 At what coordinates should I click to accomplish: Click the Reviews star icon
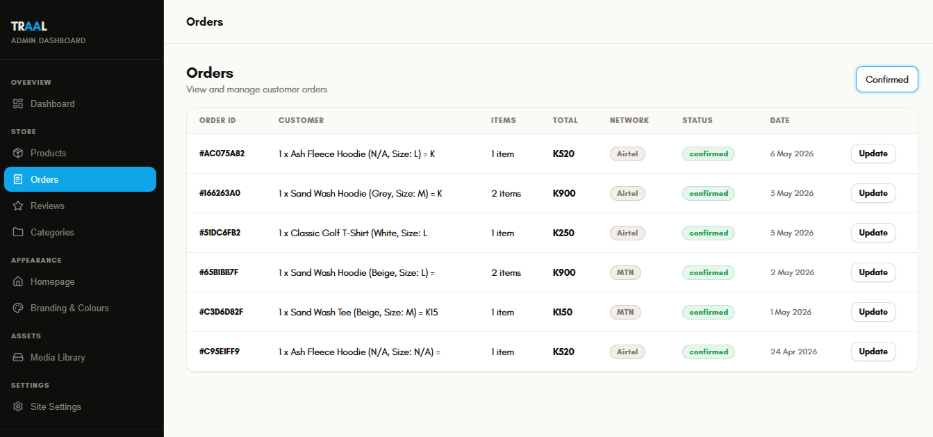pyautogui.click(x=18, y=206)
